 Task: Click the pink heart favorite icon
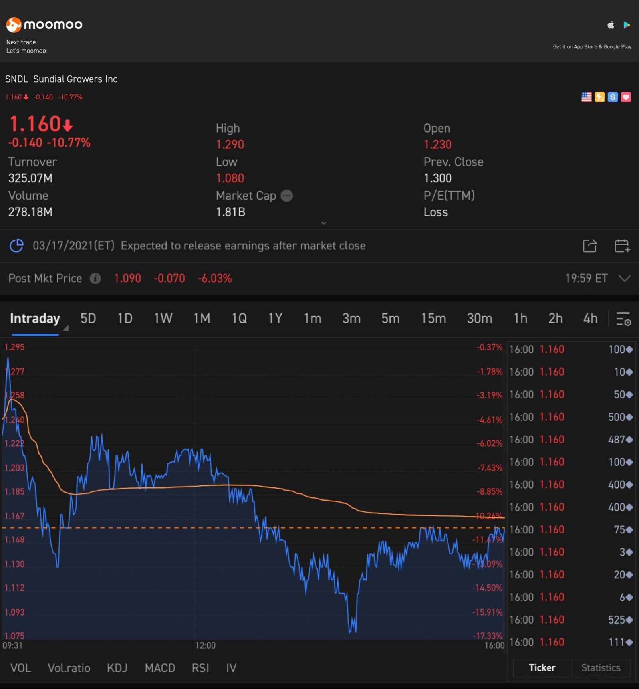point(626,97)
